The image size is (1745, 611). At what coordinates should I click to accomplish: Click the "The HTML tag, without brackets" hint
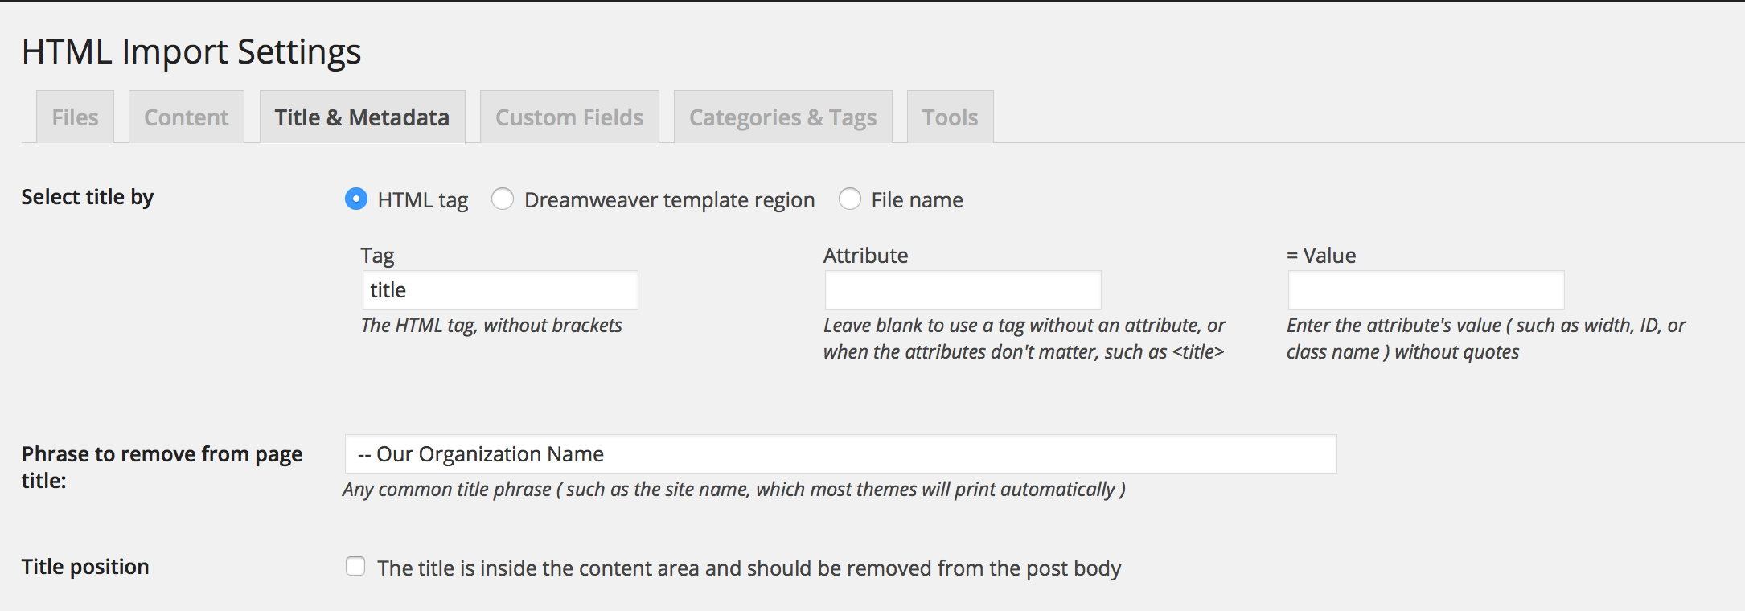(x=491, y=326)
